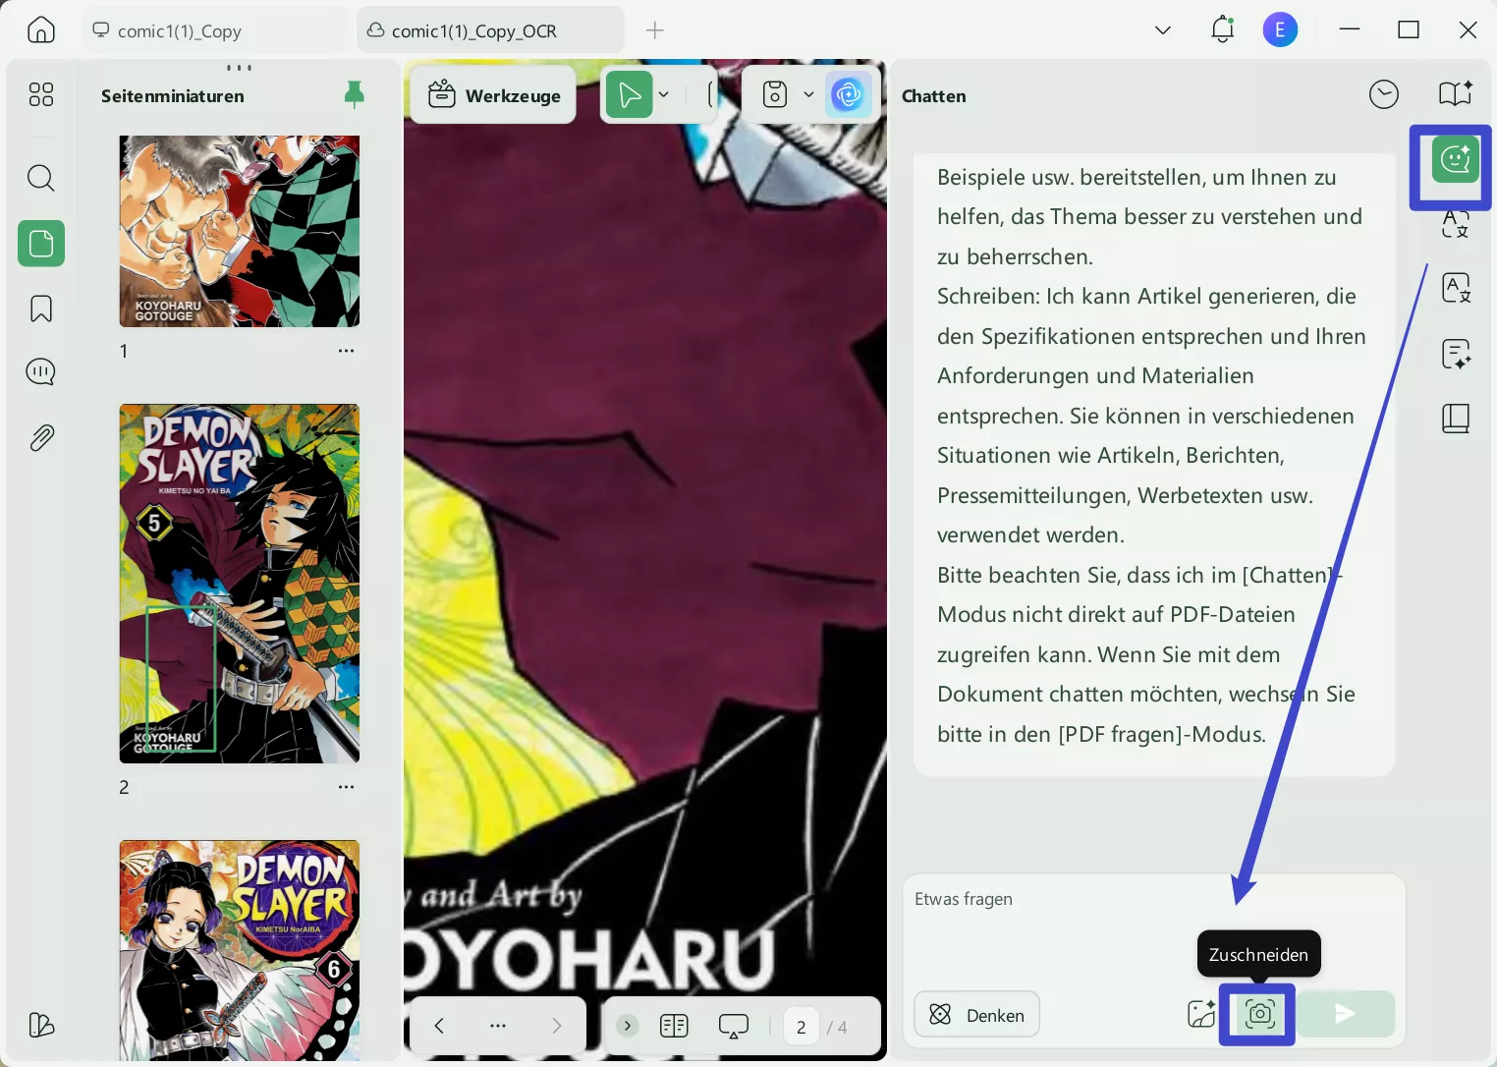Select Demon Slayer 6 page thumbnail

click(240, 950)
